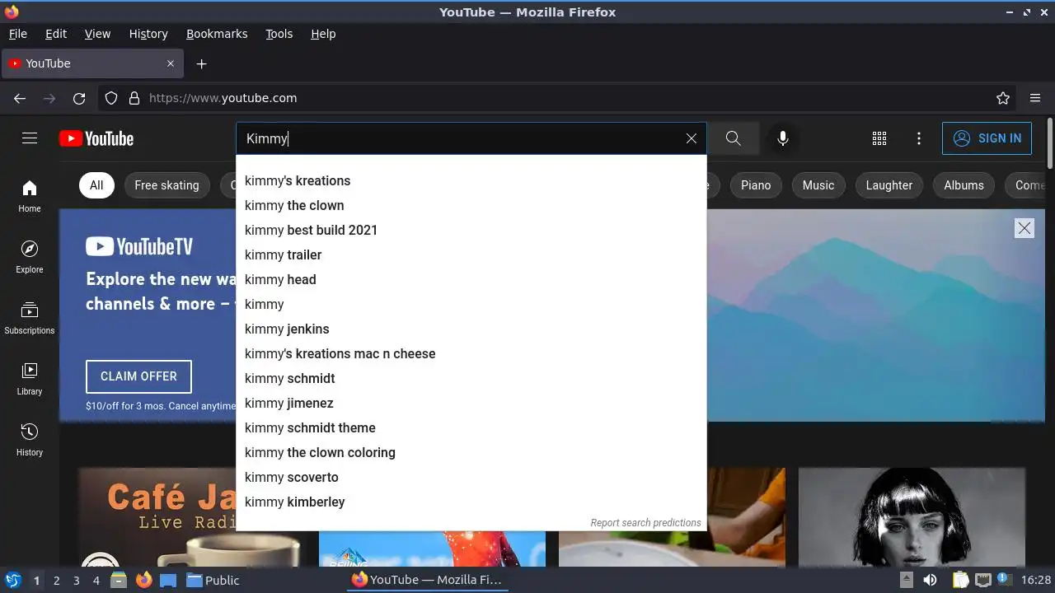
Task: Open the Bookmarks menu
Action: tap(217, 34)
